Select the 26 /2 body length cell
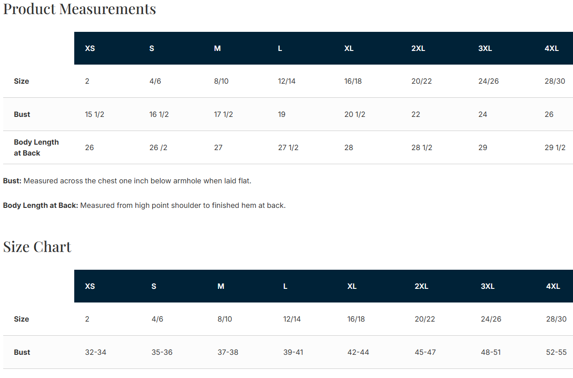Image resolution: width=573 pixels, height=378 pixels. (x=159, y=147)
